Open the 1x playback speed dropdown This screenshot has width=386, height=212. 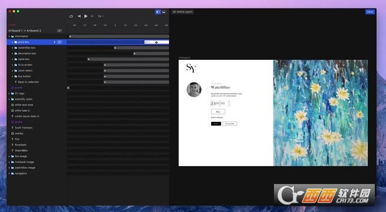100,16
